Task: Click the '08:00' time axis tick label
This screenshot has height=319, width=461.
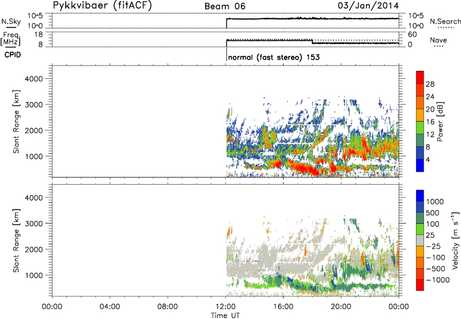Action: [x=168, y=307]
